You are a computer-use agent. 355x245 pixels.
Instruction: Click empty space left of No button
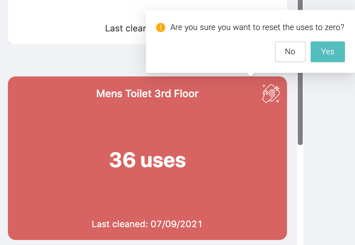pos(210,52)
